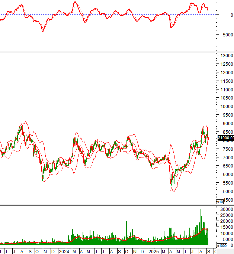Click the 81000.00 current price label
234x254 pixels.
pyautogui.click(x=225, y=138)
